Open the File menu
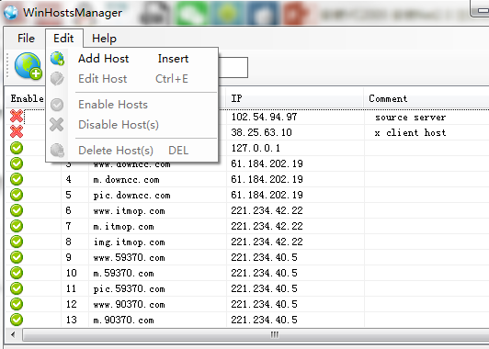Image resolution: width=489 pixels, height=349 pixels. (26, 39)
